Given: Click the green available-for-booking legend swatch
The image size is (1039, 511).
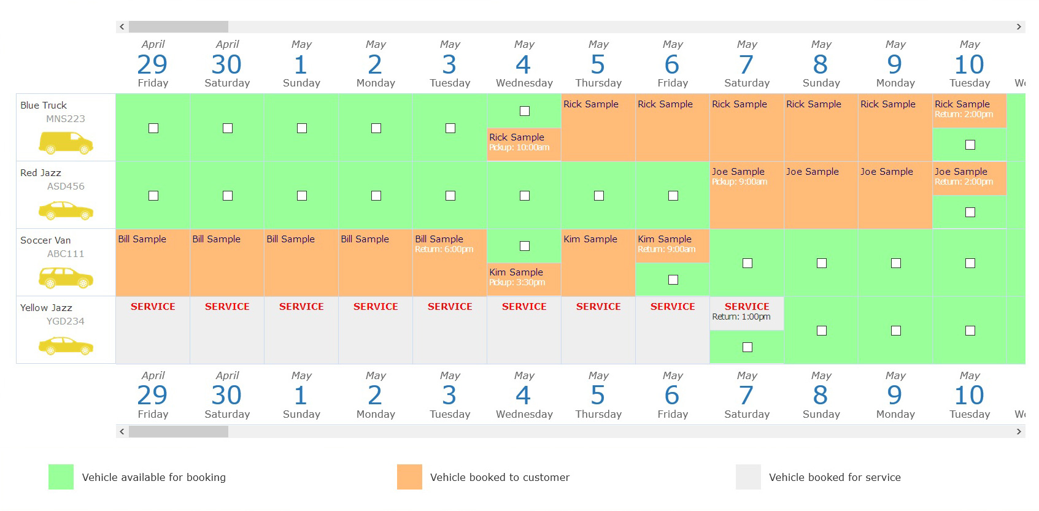Looking at the screenshot, I should (x=61, y=477).
